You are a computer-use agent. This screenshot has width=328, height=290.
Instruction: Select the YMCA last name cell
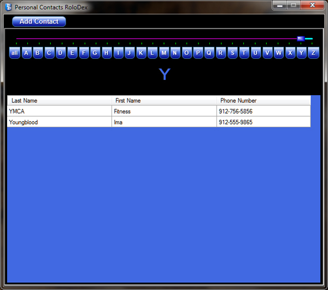click(x=60, y=111)
